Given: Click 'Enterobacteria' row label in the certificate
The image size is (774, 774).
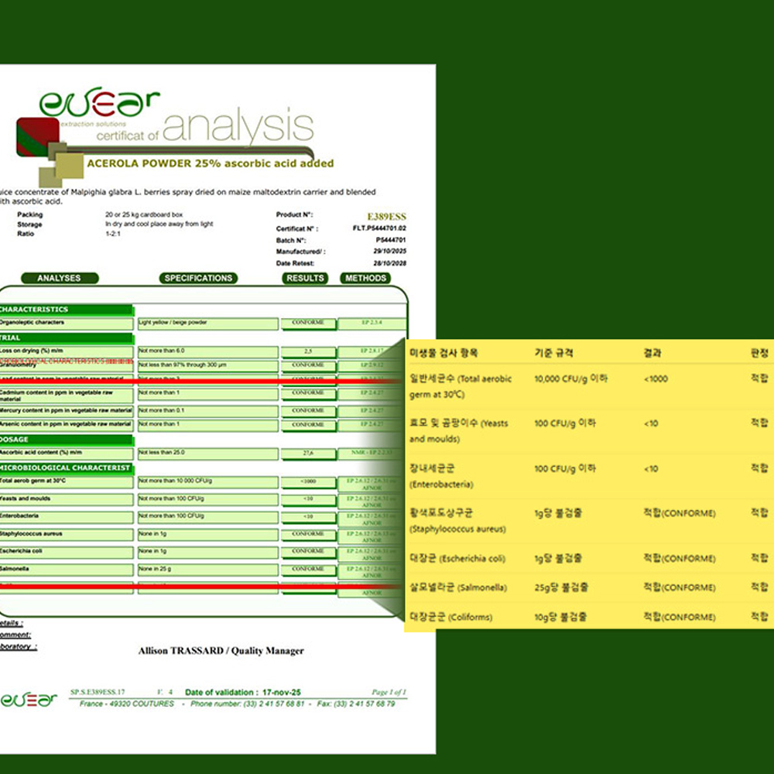Looking at the screenshot, I should click(x=66, y=517).
